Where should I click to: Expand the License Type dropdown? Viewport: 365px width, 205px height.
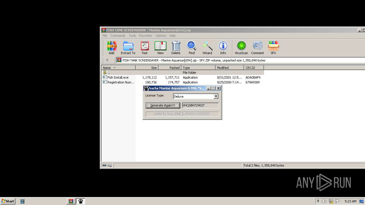(x=216, y=96)
